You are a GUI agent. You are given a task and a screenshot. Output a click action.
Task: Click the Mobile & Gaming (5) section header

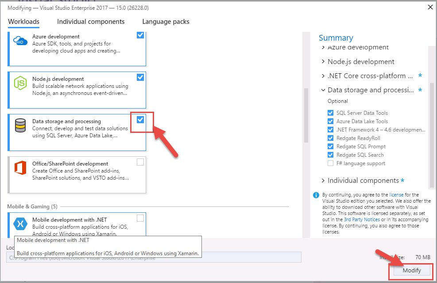32,207
